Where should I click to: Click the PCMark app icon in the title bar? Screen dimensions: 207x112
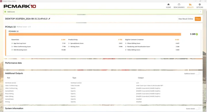tap(1, 1)
